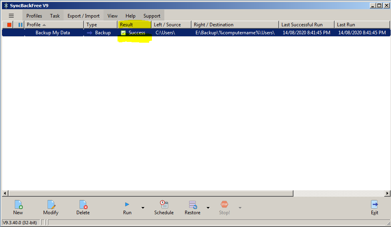Sort by Left / Source column header
This screenshot has height=227, width=391.
click(171, 25)
